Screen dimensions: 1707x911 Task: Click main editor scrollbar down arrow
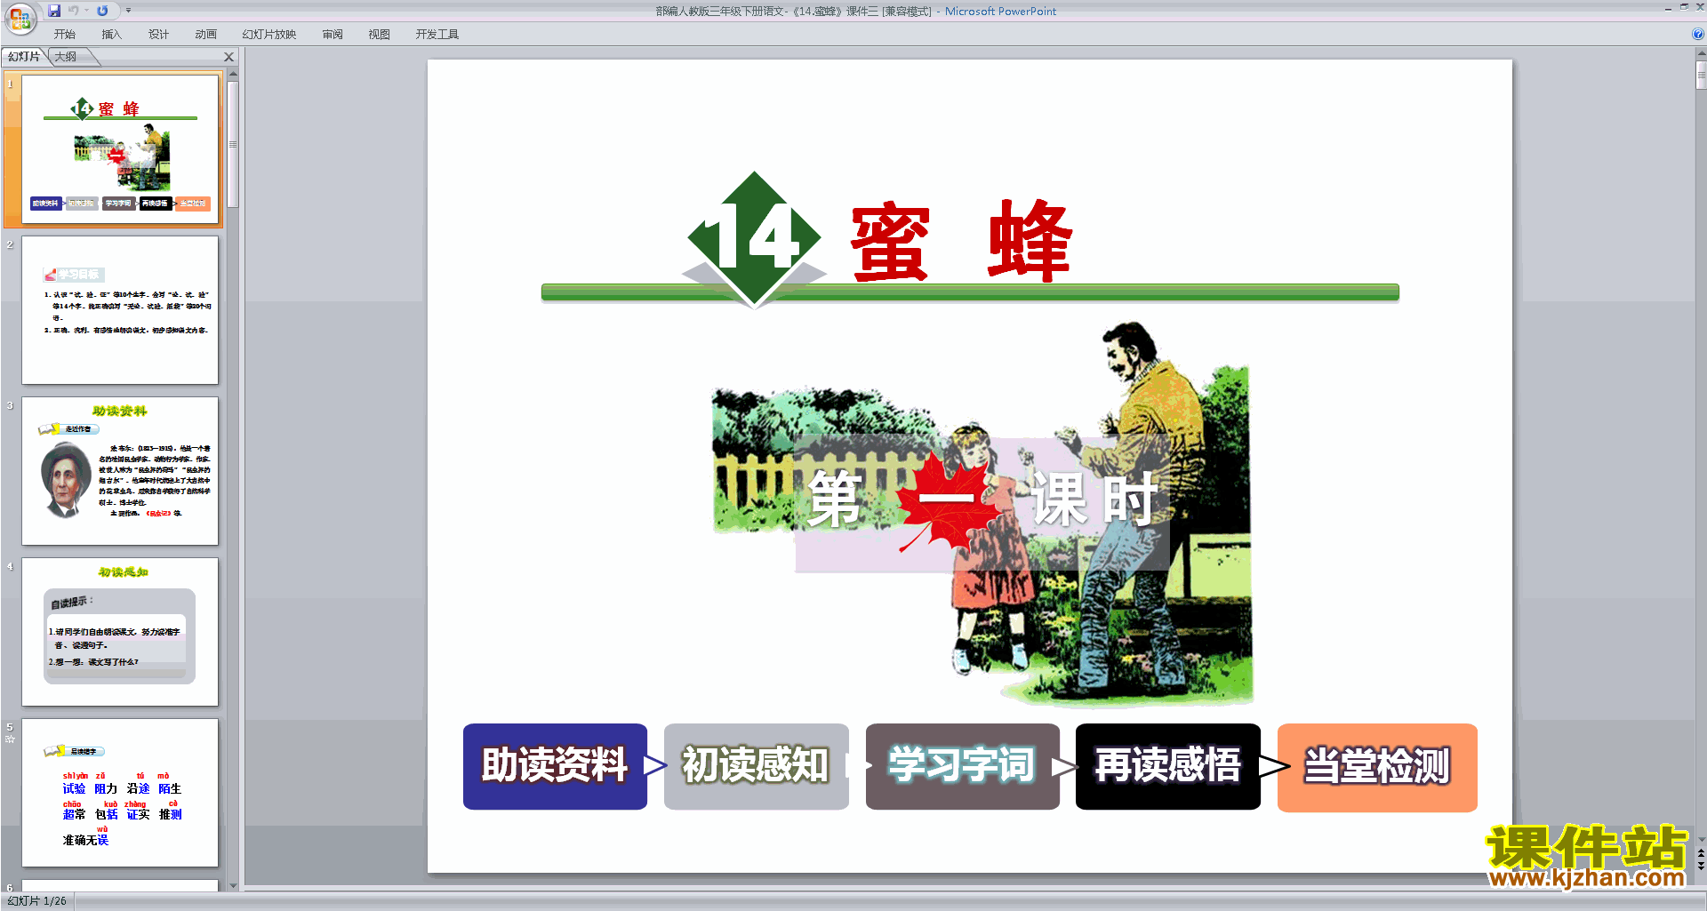(1701, 840)
